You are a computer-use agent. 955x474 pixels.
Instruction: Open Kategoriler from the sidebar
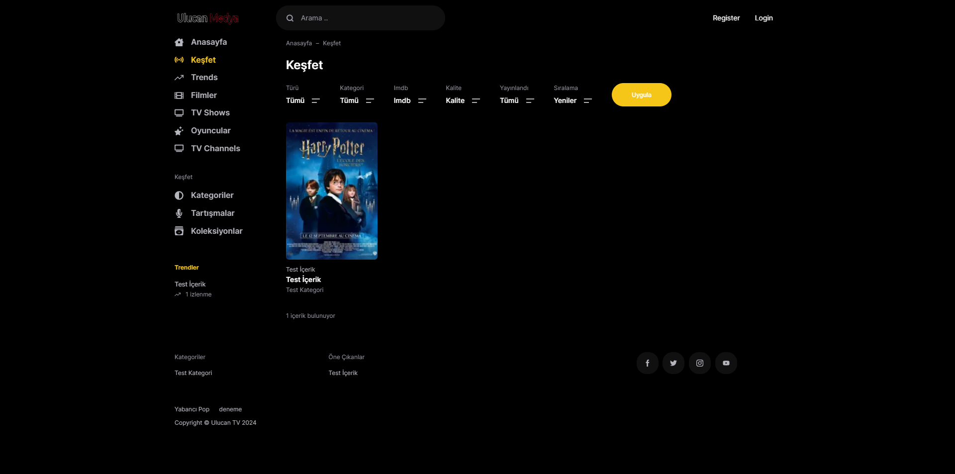(x=212, y=195)
